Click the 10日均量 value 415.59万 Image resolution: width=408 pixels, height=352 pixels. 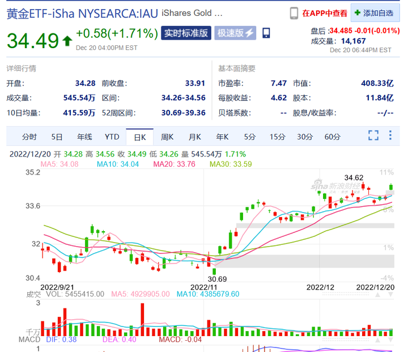(79, 113)
